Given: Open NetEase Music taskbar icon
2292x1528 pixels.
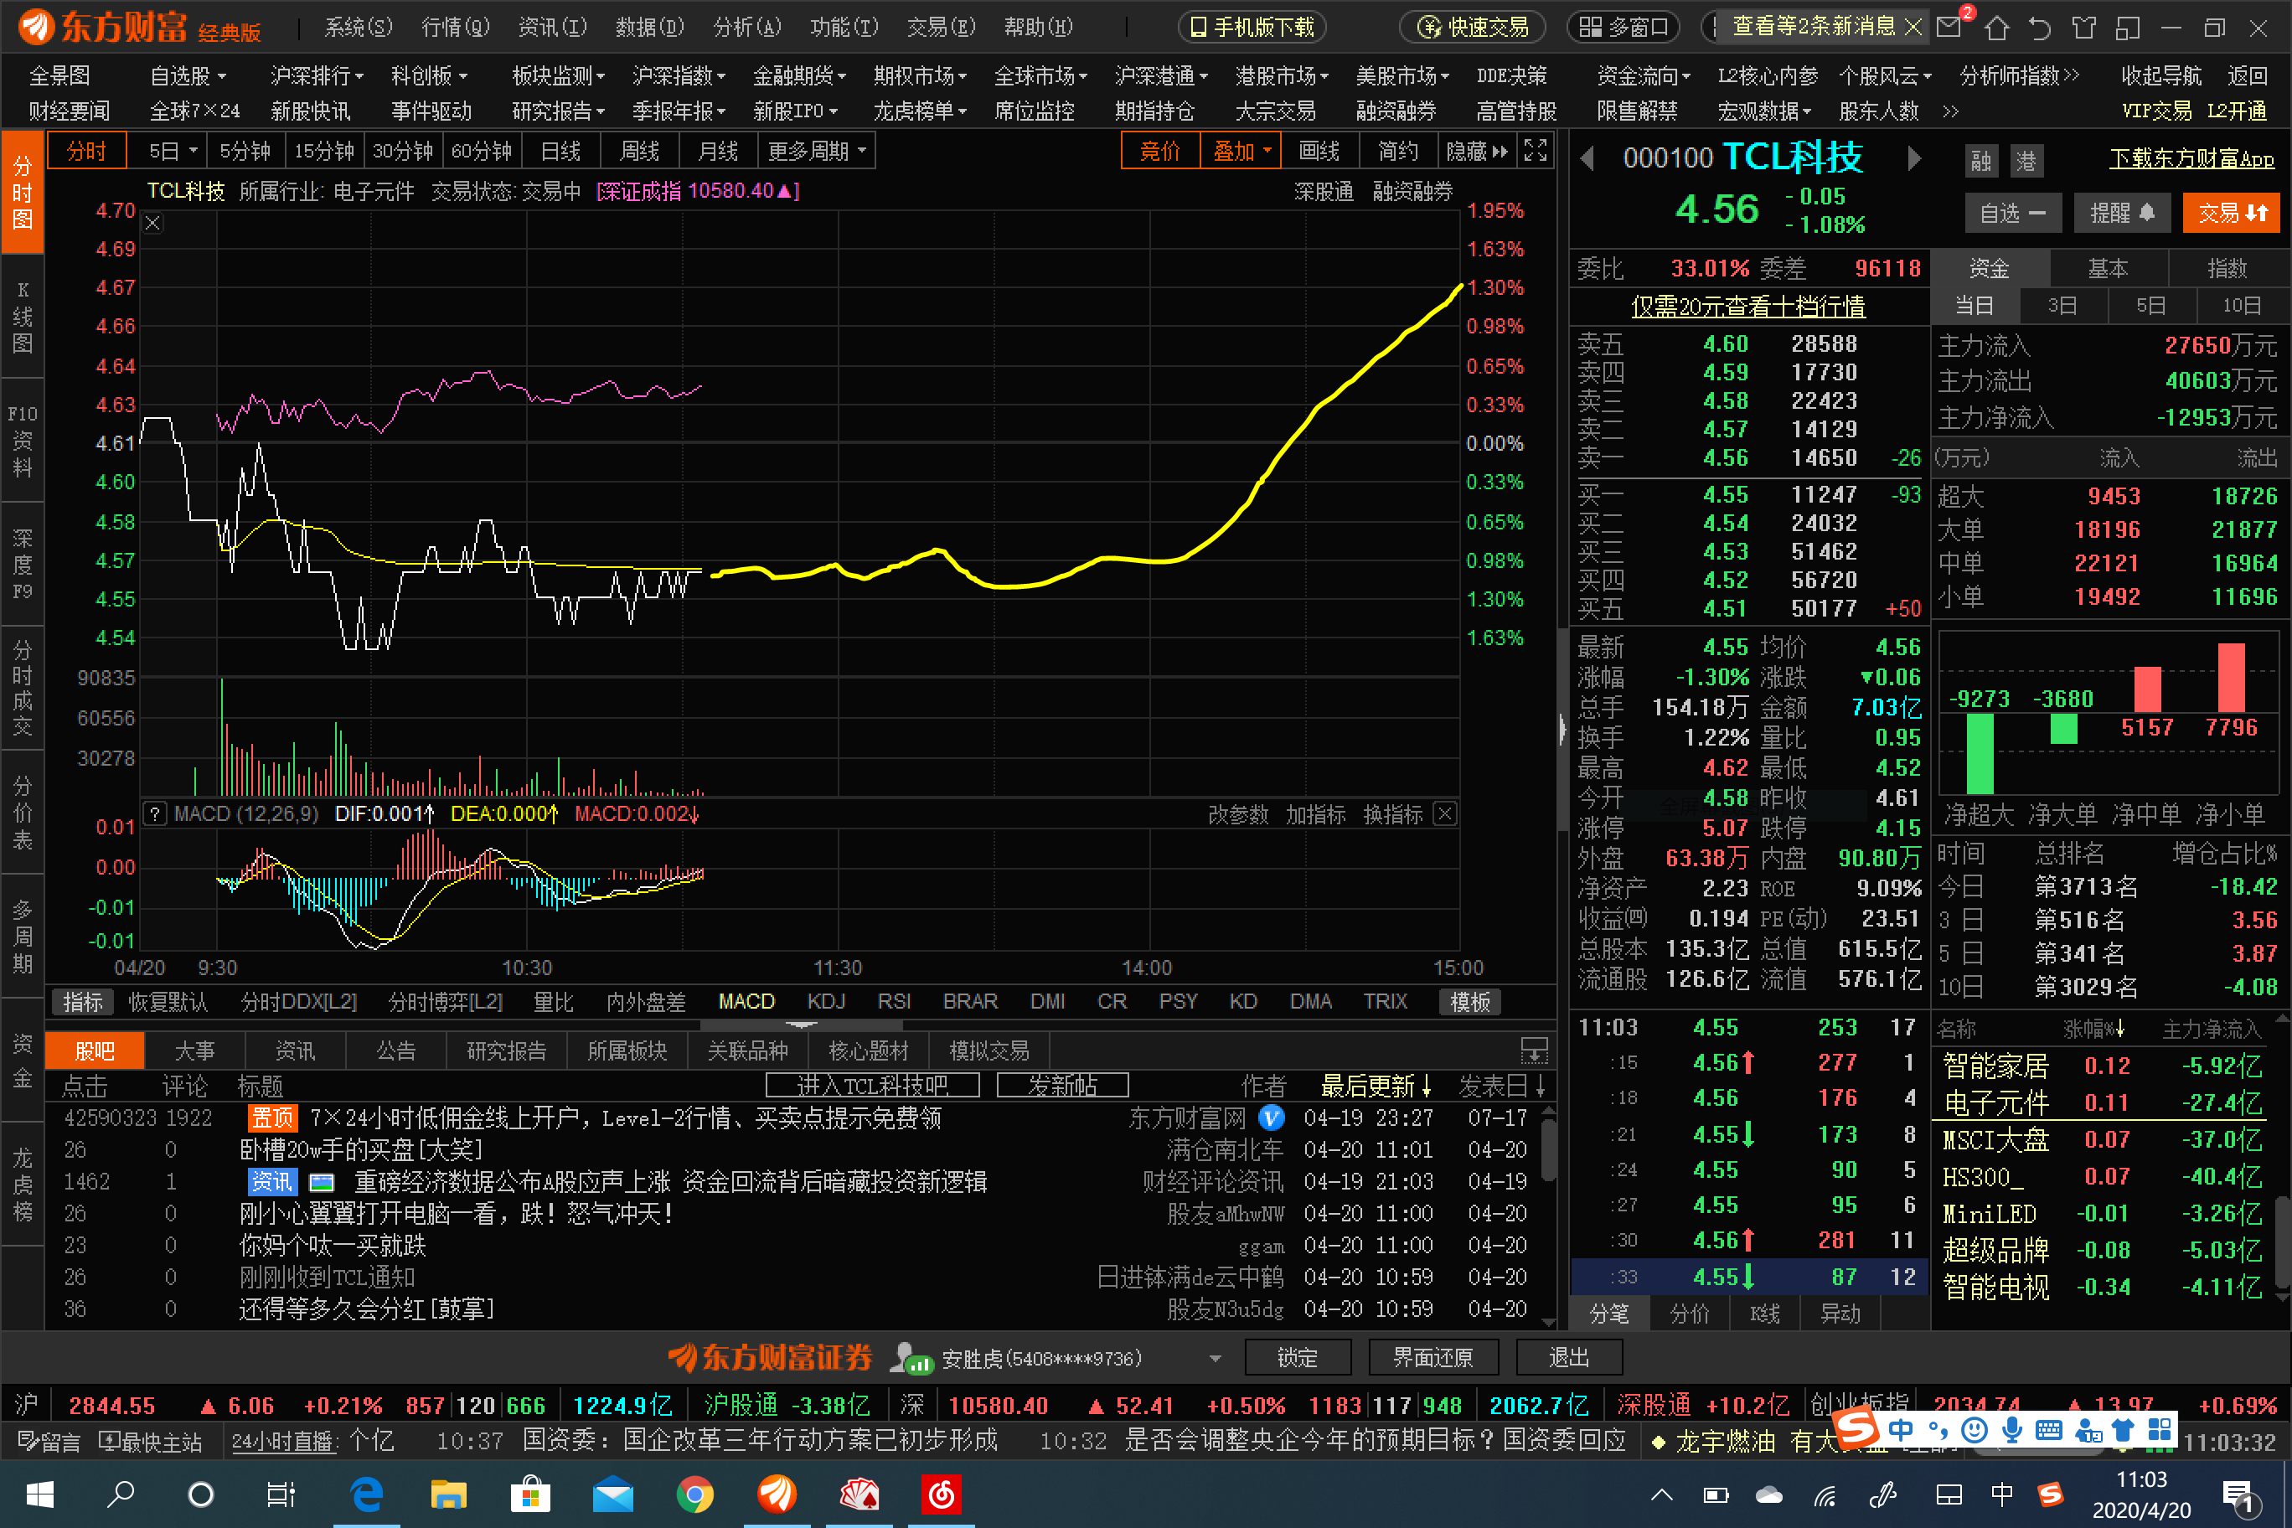Looking at the screenshot, I should pos(941,1494).
